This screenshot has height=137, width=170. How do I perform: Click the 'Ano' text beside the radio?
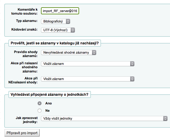[x=49, y=103]
